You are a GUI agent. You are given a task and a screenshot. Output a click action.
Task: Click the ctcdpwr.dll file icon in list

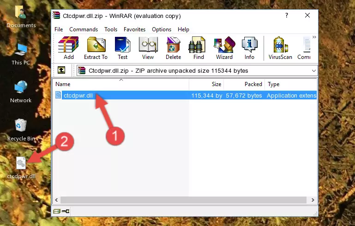58,95
